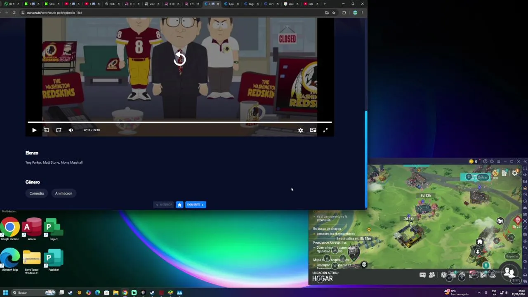Click the replay icon over video

click(179, 59)
